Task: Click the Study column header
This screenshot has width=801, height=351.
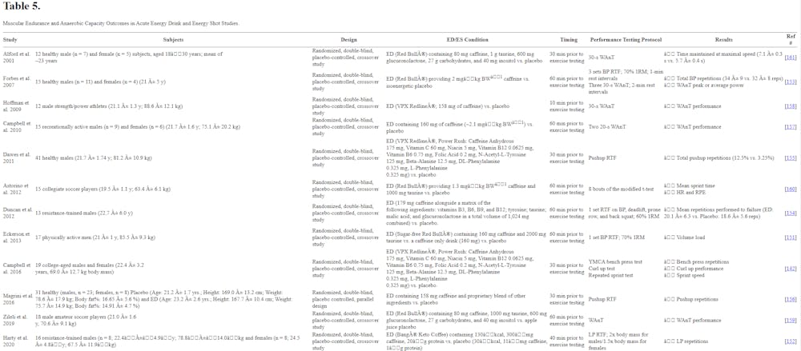Action: pyautogui.click(x=10, y=39)
